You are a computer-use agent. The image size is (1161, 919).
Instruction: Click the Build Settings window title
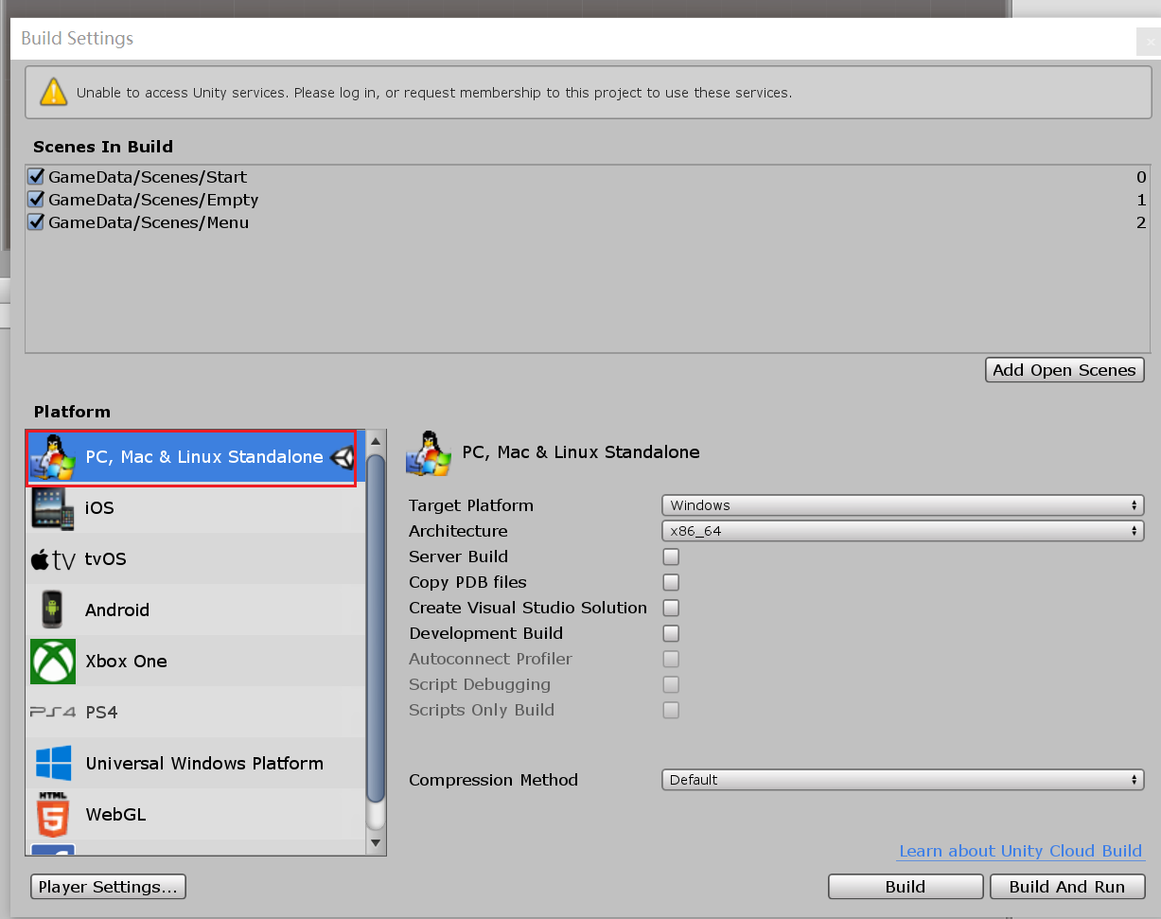[x=78, y=39]
